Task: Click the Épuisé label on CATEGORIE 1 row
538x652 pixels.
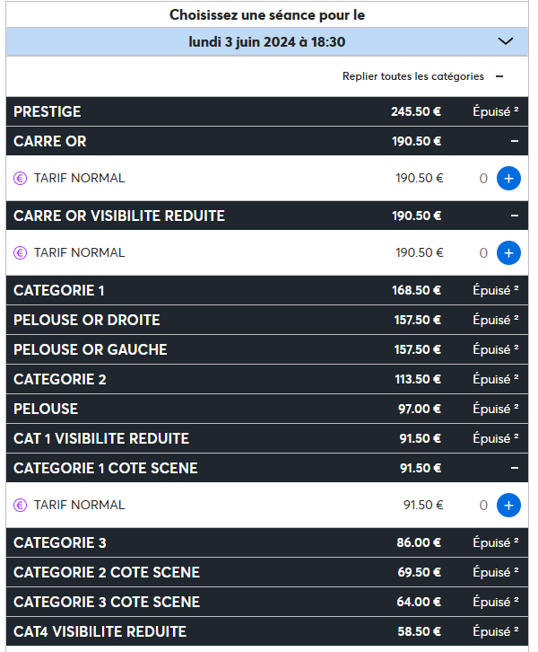Action: click(x=495, y=290)
